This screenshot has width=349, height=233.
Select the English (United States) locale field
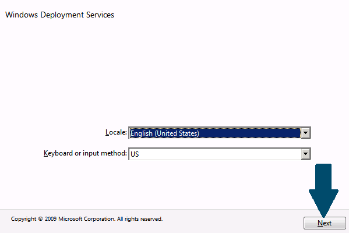219,133
